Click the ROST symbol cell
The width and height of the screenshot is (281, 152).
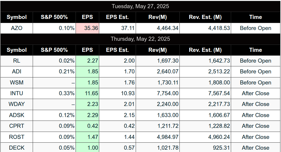(17, 137)
